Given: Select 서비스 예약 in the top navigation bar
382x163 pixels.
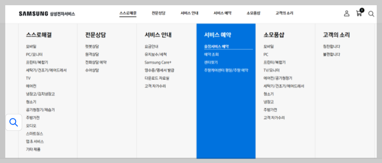Looking at the screenshot, I should click(223, 13).
